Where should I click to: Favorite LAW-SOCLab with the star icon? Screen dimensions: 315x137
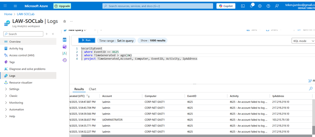coord(65,21)
